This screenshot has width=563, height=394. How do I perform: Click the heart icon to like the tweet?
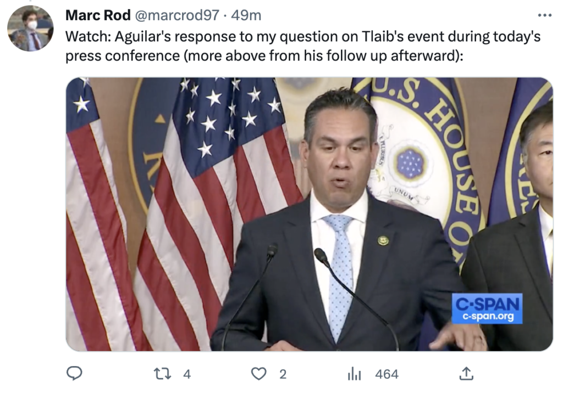coord(258,374)
